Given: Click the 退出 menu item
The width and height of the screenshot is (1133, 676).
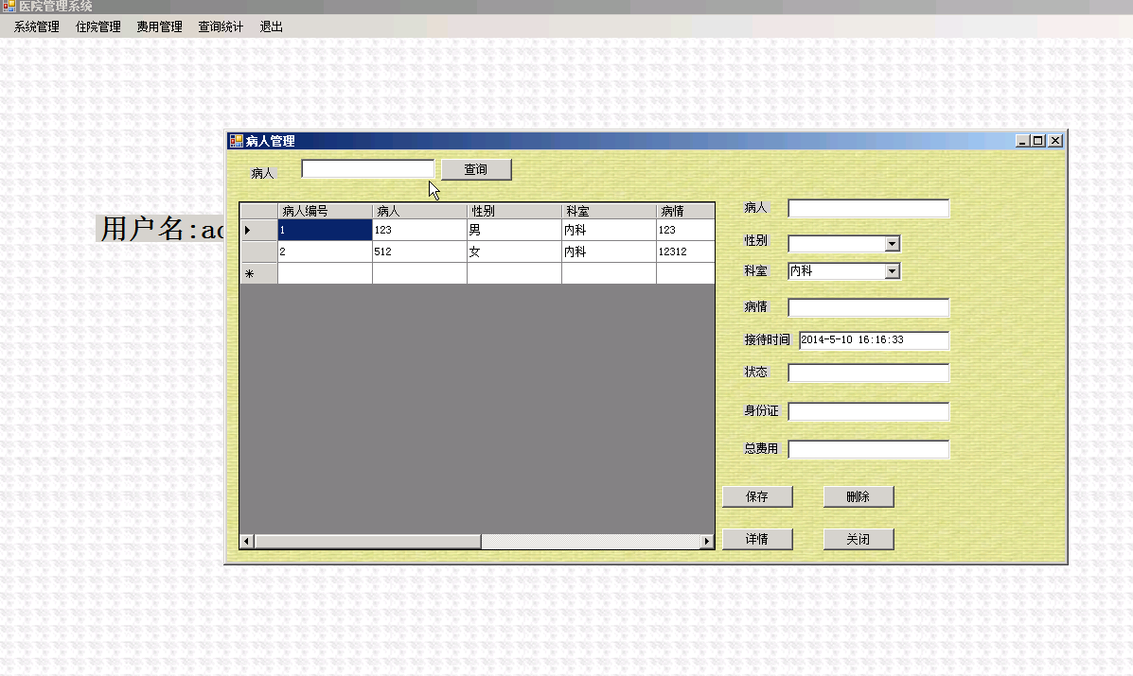Looking at the screenshot, I should click(271, 26).
